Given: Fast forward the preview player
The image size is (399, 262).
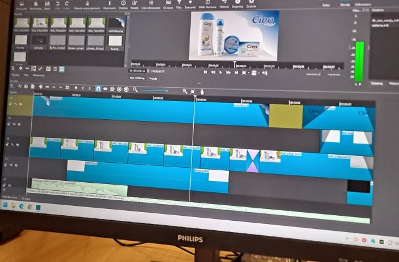Looking at the screenshot, I should tap(229, 73).
